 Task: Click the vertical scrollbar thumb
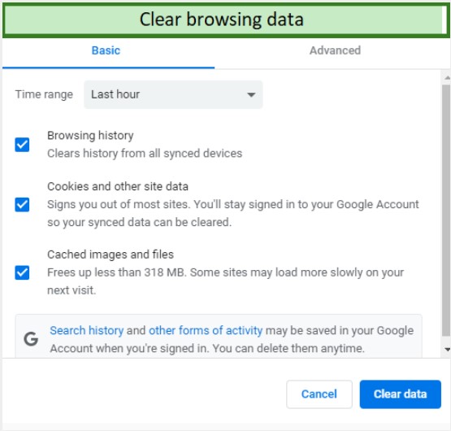pyautogui.click(x=446, y=210)
